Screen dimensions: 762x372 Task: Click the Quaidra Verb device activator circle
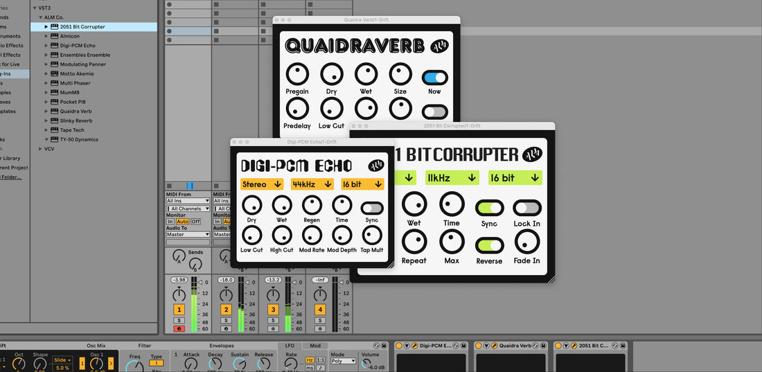tap(479, 346)
